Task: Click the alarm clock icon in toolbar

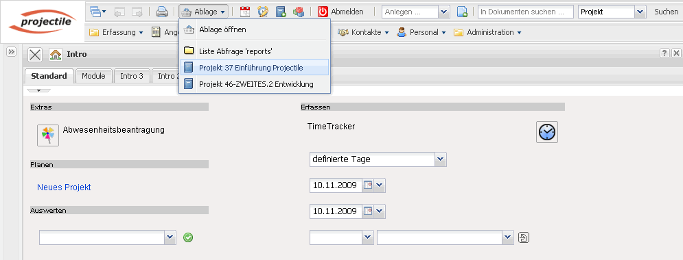Action: click(263, 12)
